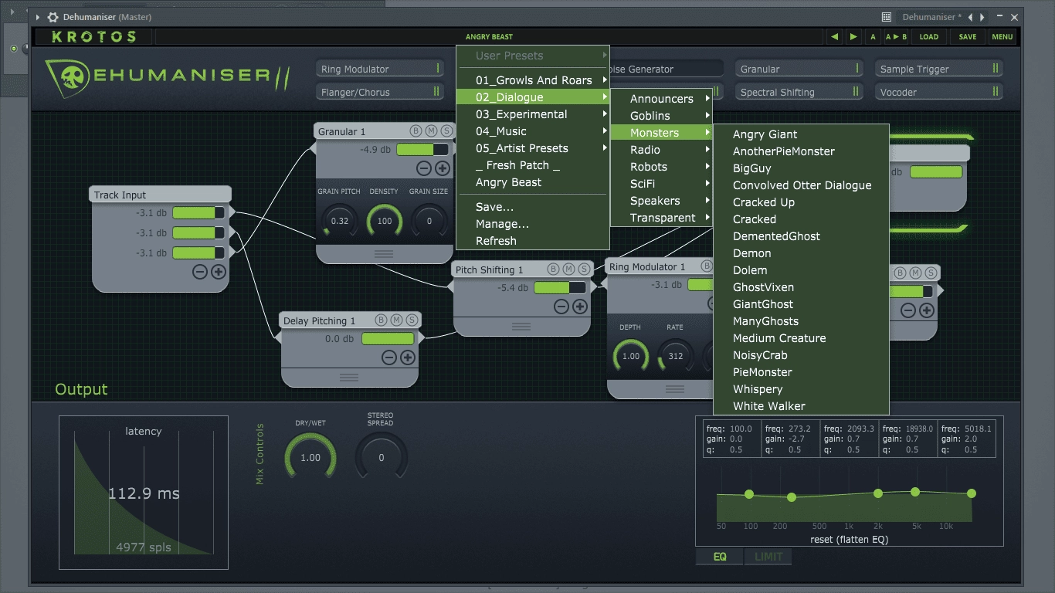Go to next preset with right arrow
This screenshot has height=593, width=1055.
853,36
